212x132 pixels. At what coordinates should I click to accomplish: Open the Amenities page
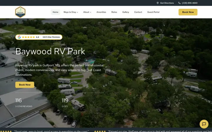coord(101,12)
